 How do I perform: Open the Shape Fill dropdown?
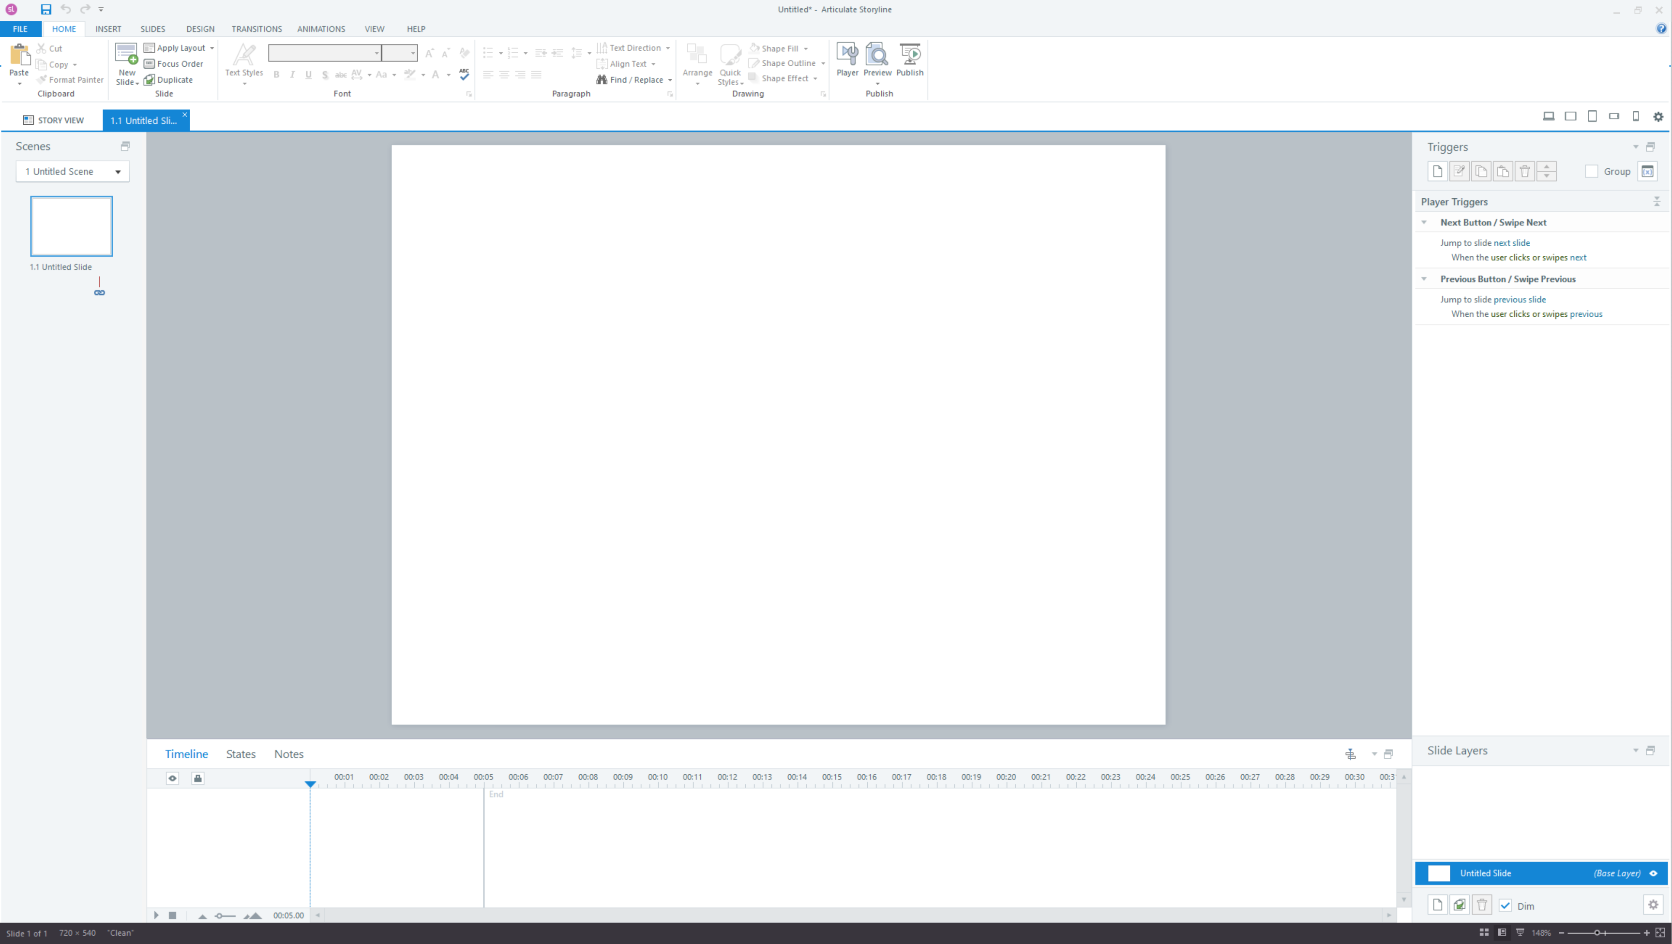pos(807,48)
